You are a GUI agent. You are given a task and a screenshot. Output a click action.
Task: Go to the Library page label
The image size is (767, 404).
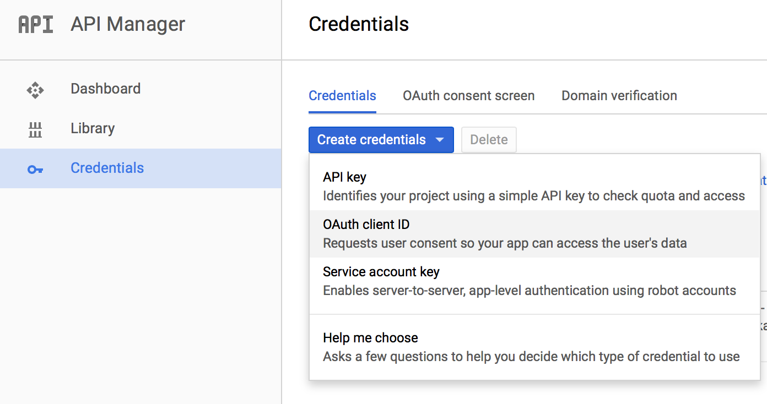[93, 128]
